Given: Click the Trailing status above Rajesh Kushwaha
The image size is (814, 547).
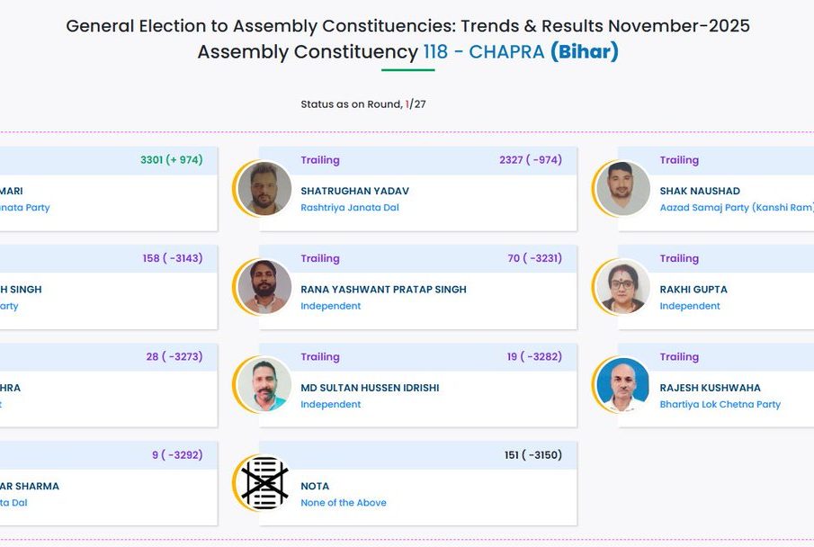Looking at the screenshot, I should (679, 357).
